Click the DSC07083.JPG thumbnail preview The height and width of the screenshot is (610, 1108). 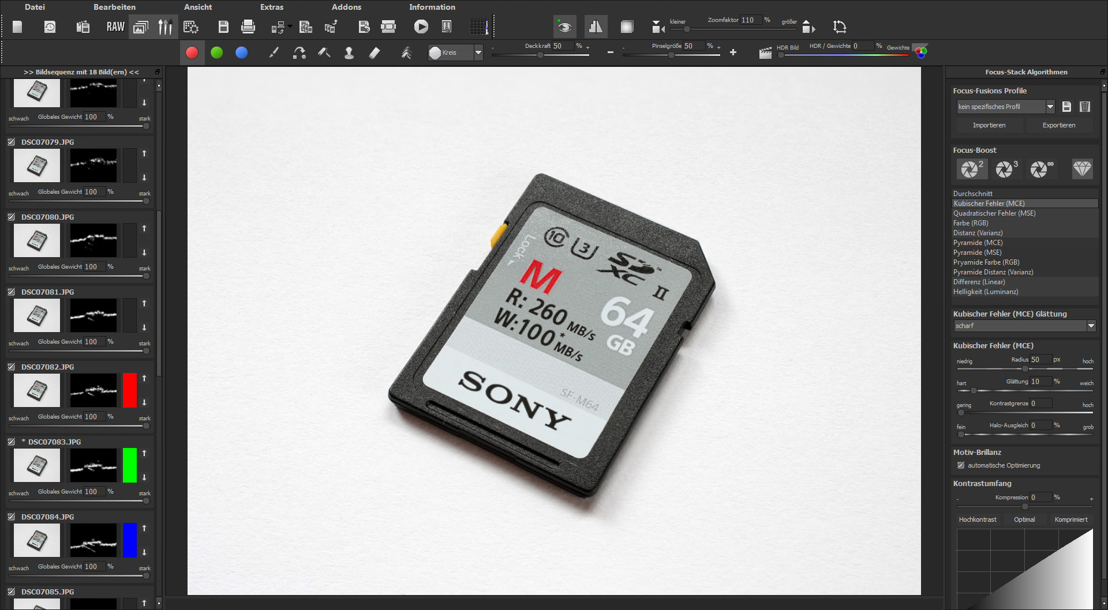click(x=37, y=465)
